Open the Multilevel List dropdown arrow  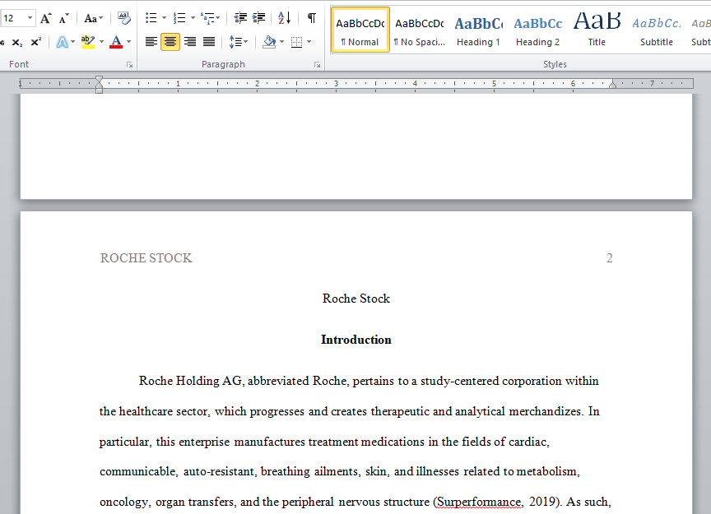pyautogui.click(x=218, y=18)
